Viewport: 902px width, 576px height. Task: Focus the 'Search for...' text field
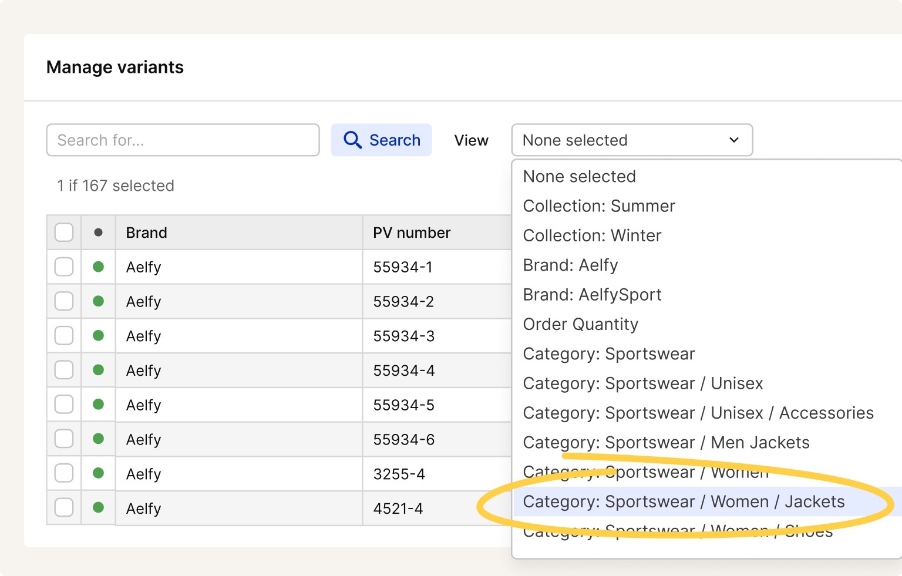coord(183,140)
